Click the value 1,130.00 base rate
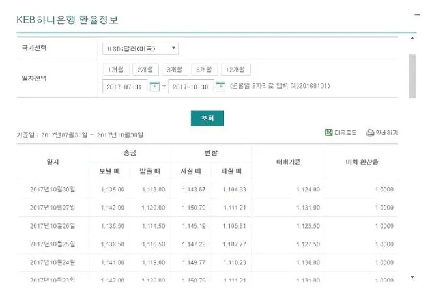Viewport: 434px width, 297px height. point(308,262)
